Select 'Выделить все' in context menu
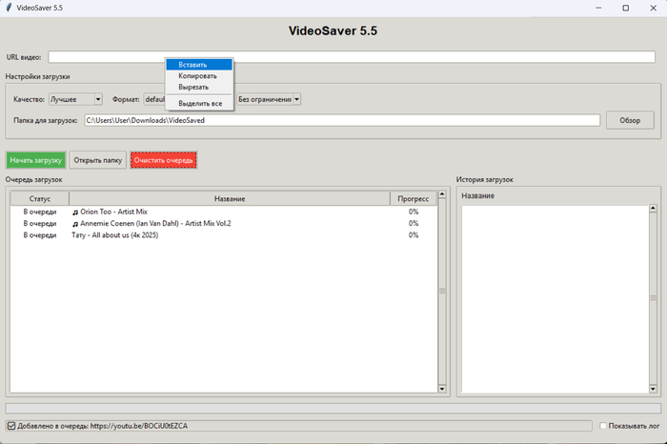The height and width of the screenshot is (444, 667). point(200,103)
